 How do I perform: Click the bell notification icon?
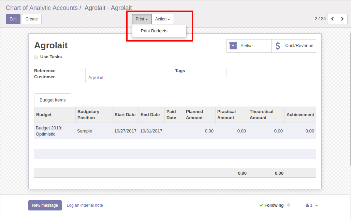pyautogui.click(x=289, y=205)
